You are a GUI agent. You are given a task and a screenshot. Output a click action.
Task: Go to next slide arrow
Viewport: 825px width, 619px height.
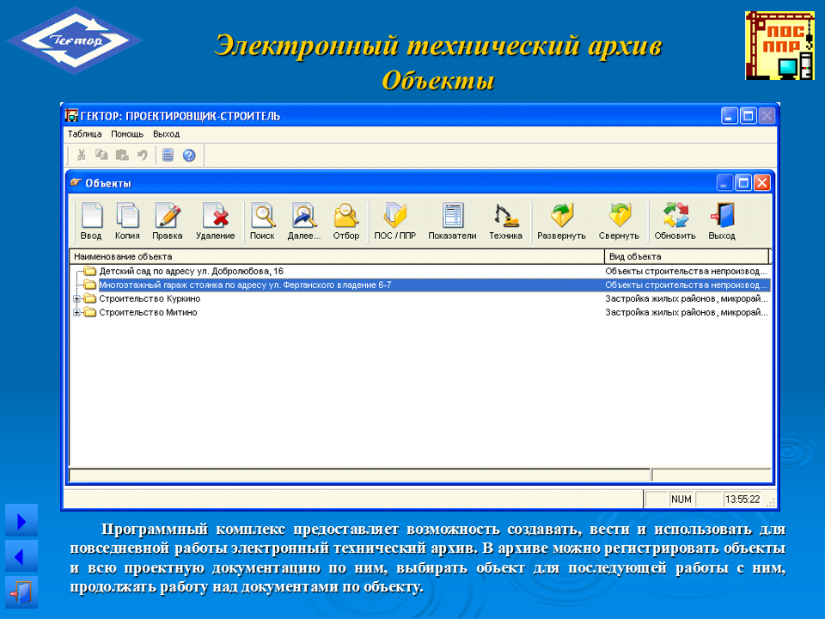[x=21, y=521]
